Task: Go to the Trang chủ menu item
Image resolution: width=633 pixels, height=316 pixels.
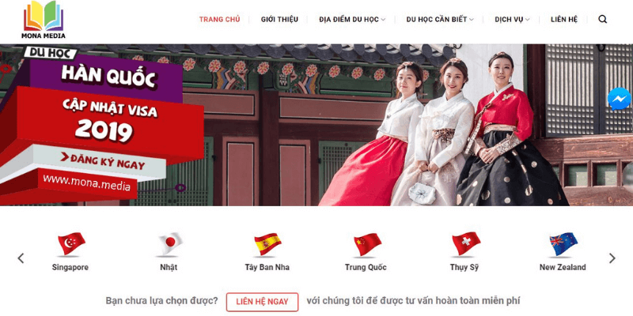Action: coord(220,19)
